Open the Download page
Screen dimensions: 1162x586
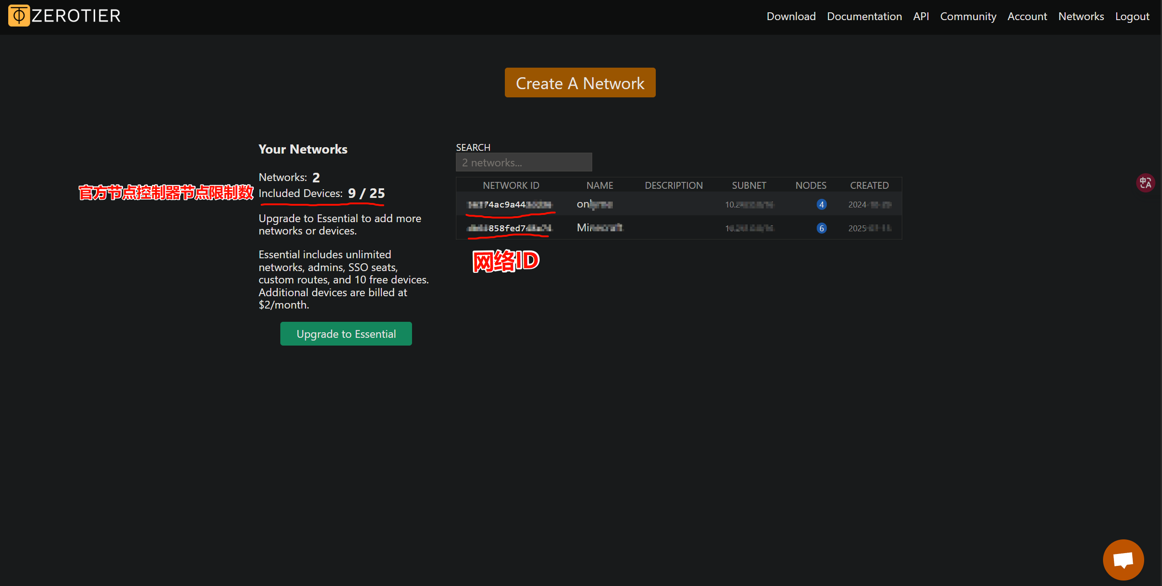(x=791, y=16)
